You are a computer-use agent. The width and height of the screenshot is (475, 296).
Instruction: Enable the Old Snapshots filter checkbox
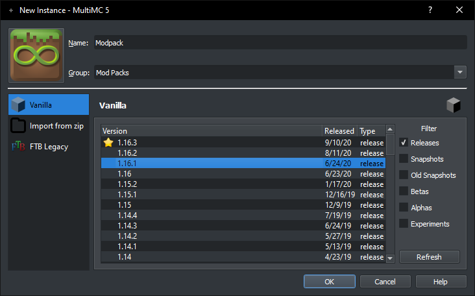pos(404,175)
